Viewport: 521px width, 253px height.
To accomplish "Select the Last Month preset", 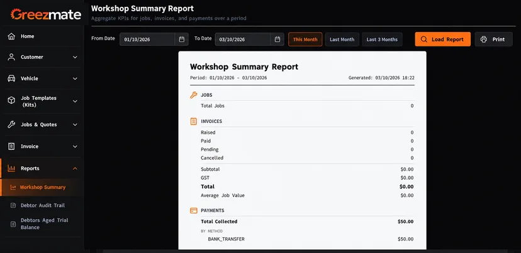I will (342, 40).
